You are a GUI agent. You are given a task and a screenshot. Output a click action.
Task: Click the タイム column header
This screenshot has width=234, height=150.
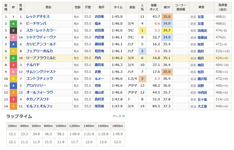pos(118,7)
